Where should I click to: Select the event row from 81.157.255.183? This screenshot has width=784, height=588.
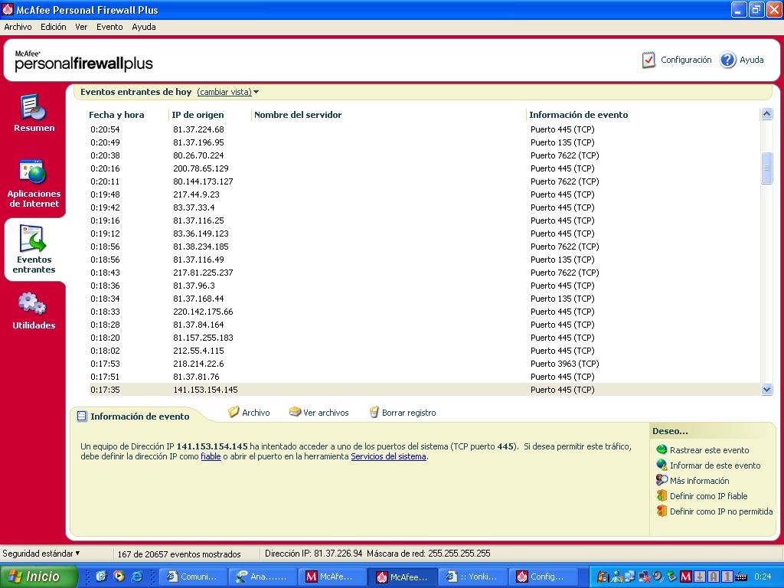(425, 338)
